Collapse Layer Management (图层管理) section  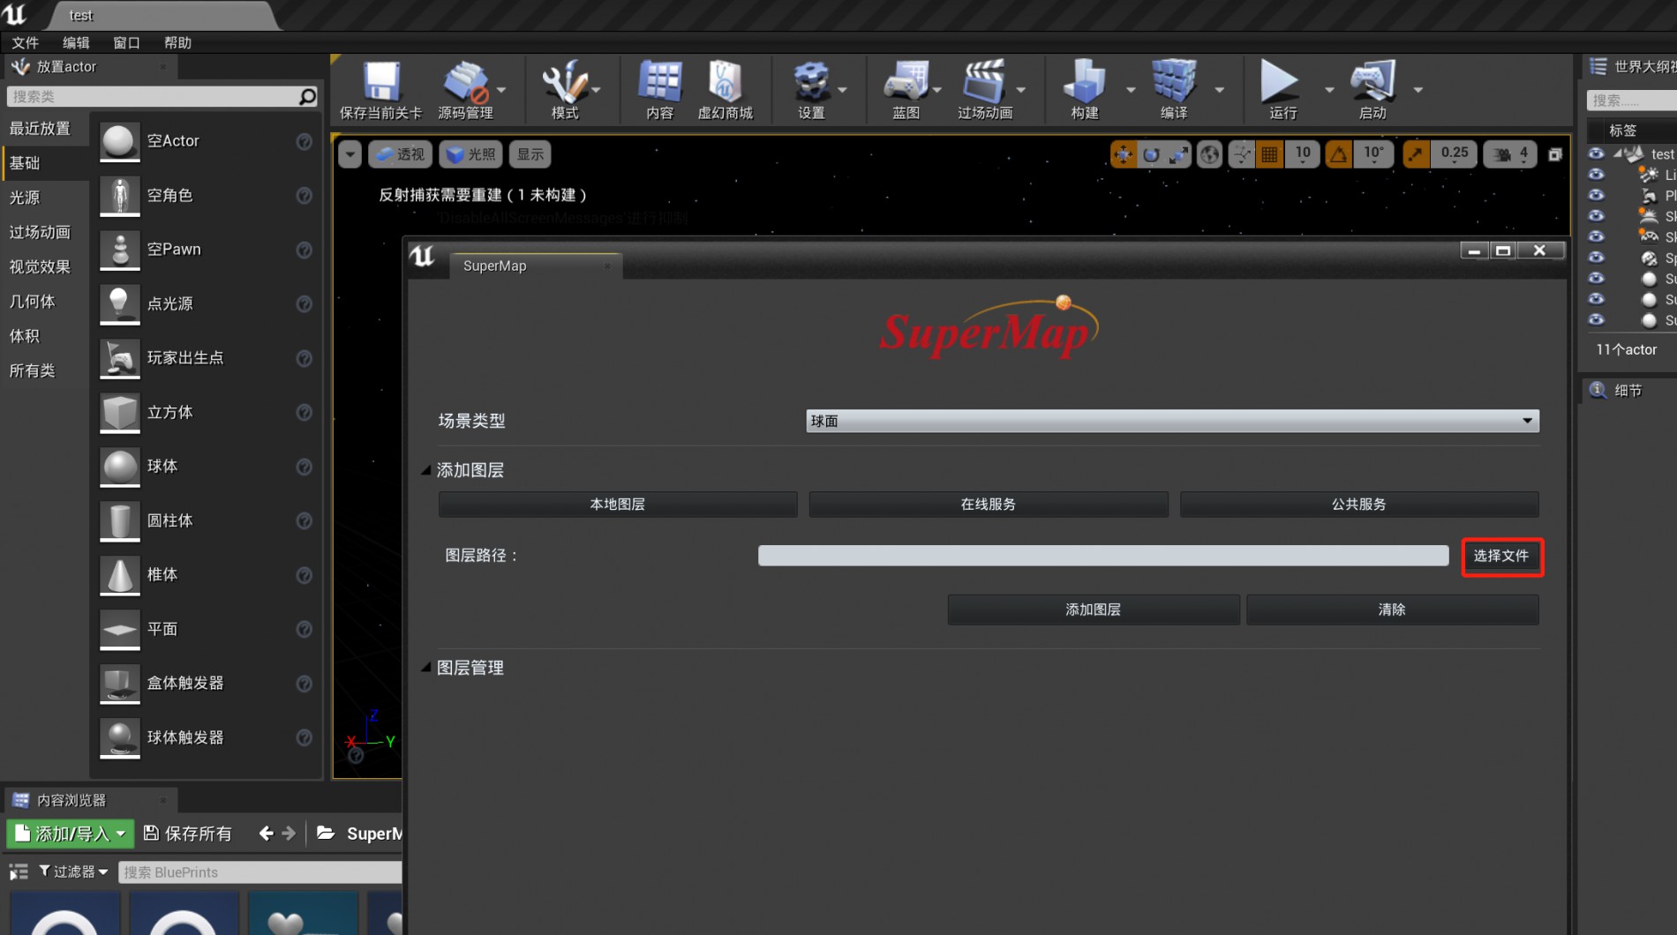(426, 668)
